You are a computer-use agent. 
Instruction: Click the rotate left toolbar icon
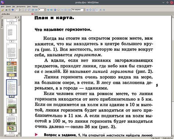point(101,10)
